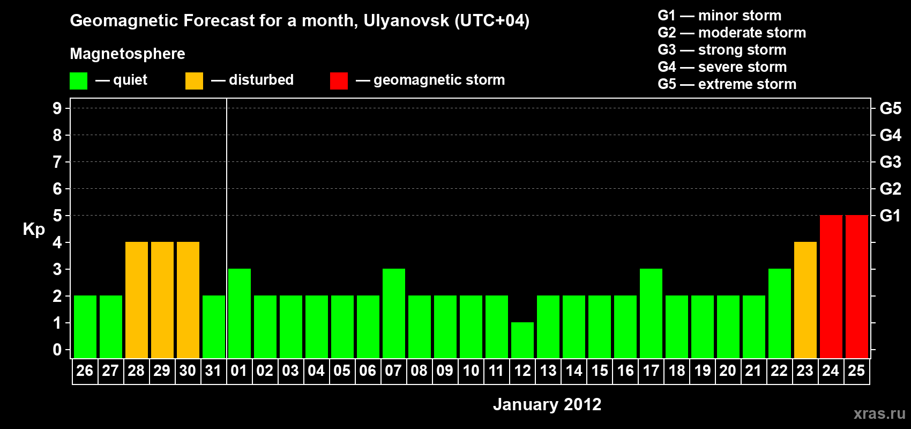Click the 'quiet' legend label
The height and width of the screenshot is (429, 911).
click(x=130, y=80)
